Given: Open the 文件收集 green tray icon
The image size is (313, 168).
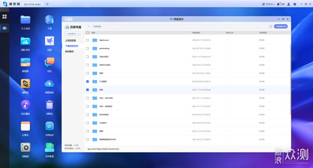Looking at the screenshot, I should click(x=50, y=148).
